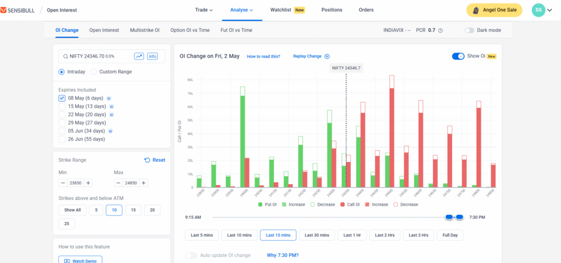Decrease Min strike with minus button
The image size is (561, 263).
pos(64,183)
